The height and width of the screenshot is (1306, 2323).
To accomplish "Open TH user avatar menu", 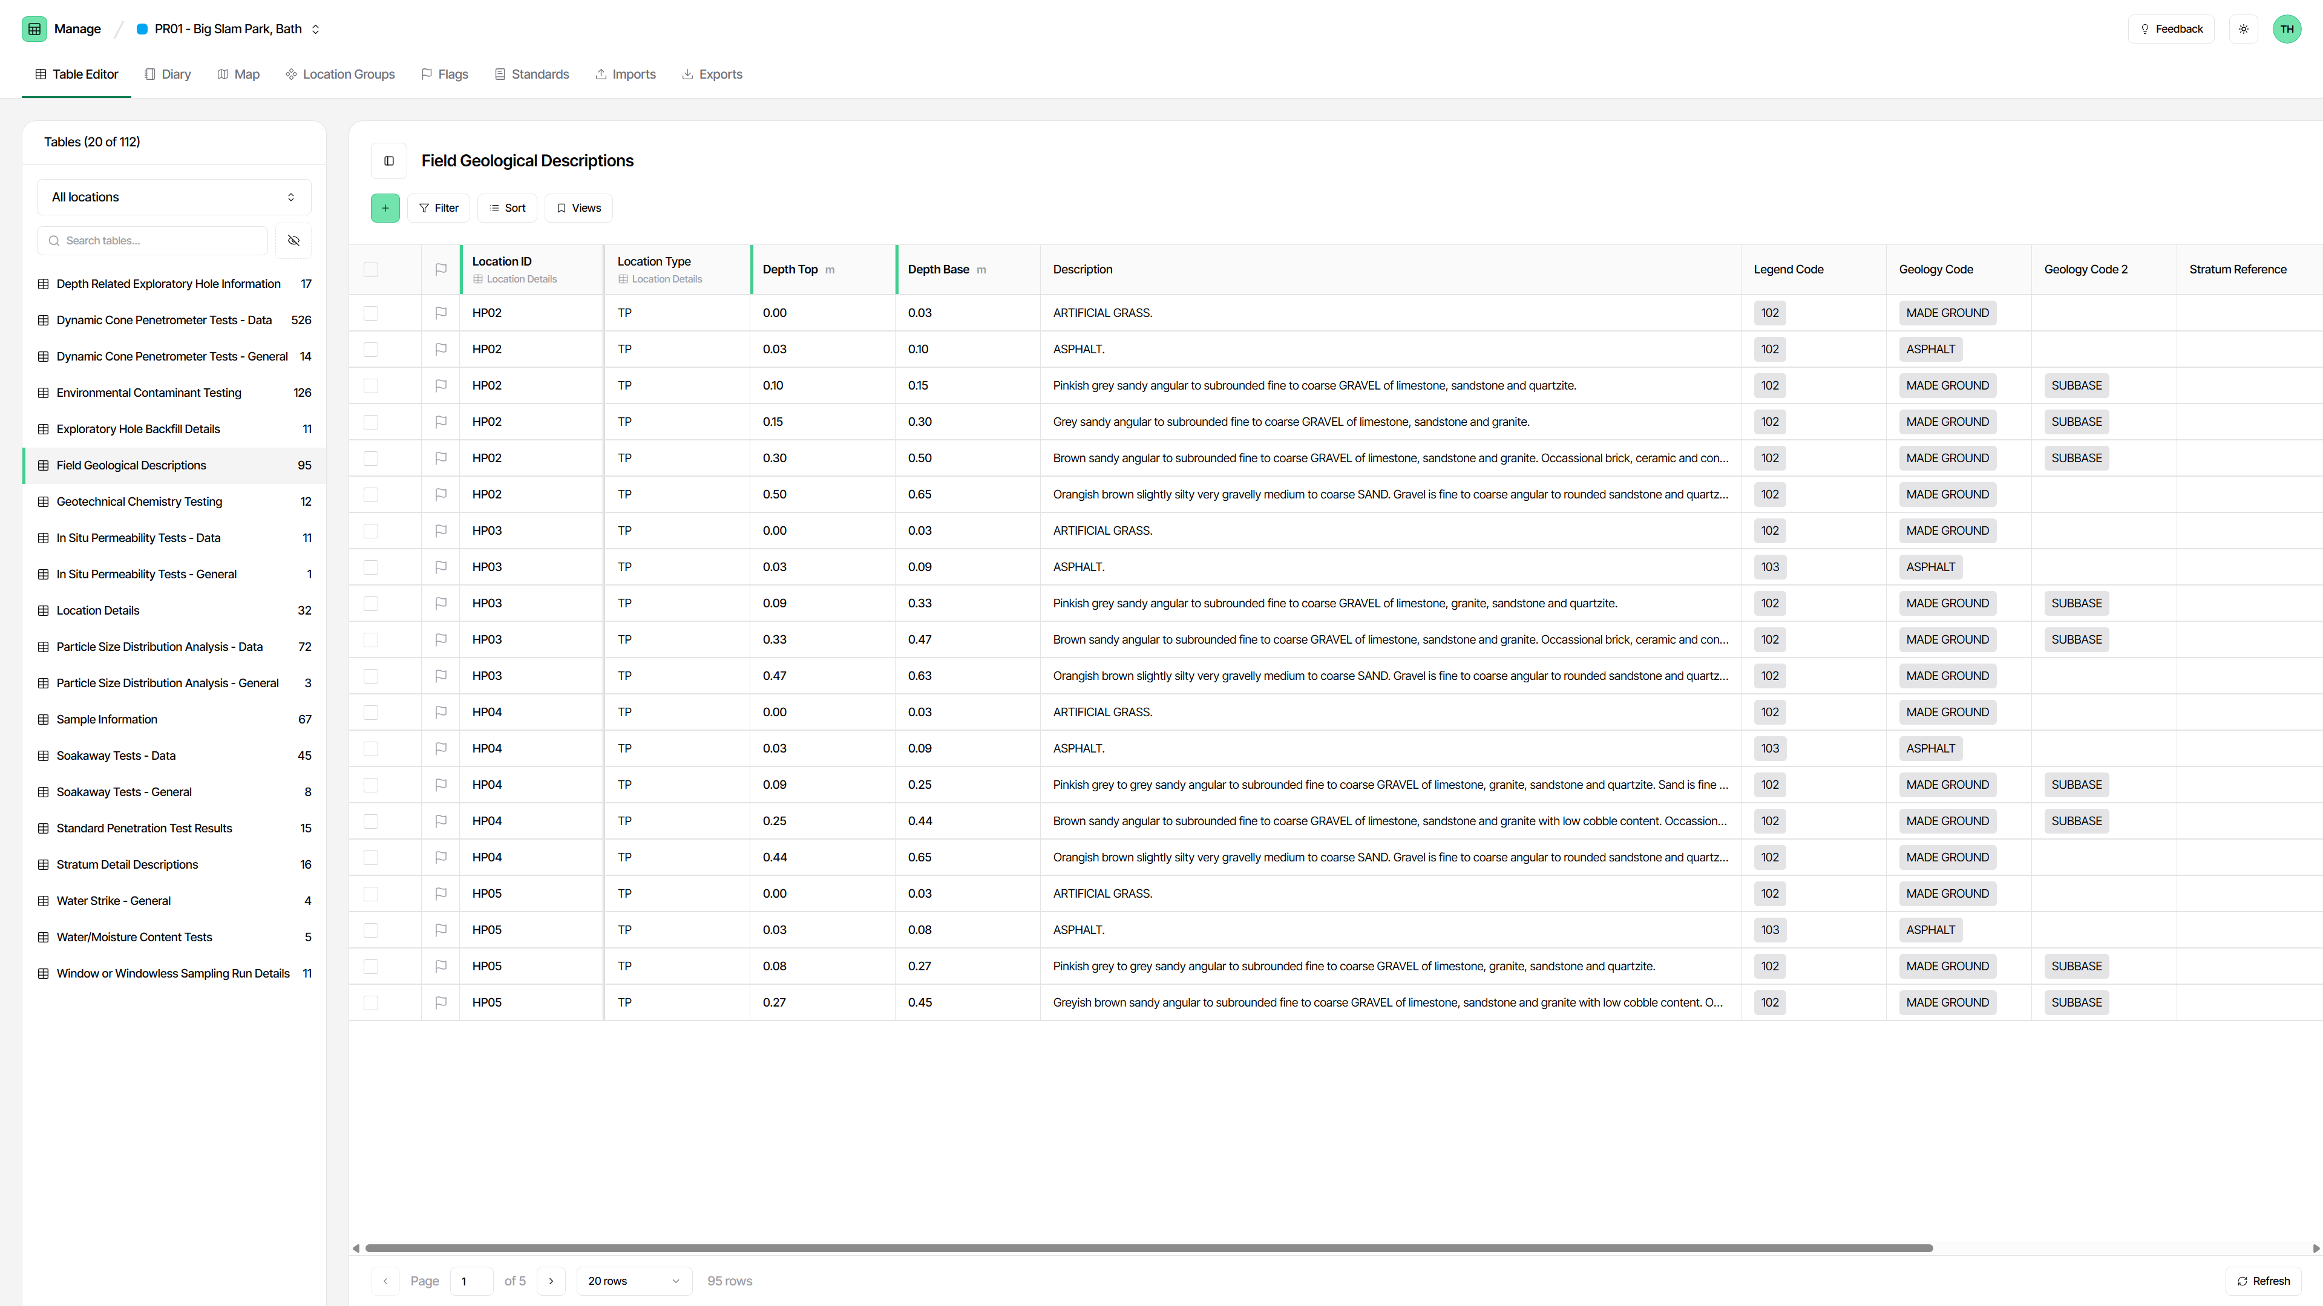I will pos(2286,29).
